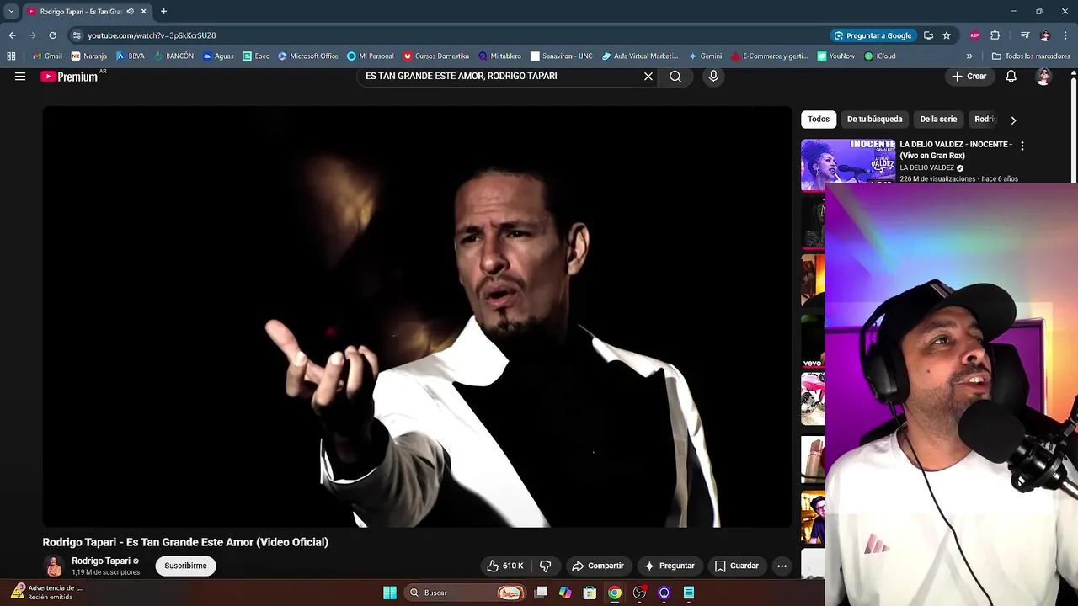Open YouTube notifications bell

point(1011,77)
